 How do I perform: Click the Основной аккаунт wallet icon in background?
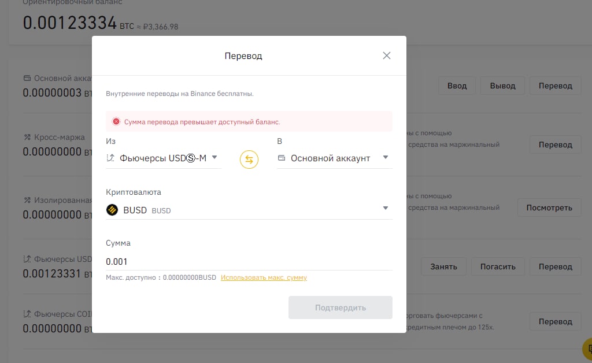pos(27,78)
